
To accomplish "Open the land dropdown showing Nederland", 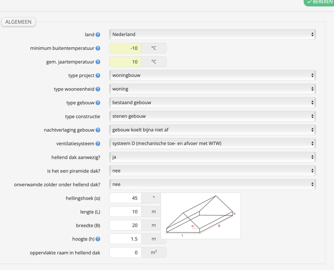I will click(x=212, y=35).
